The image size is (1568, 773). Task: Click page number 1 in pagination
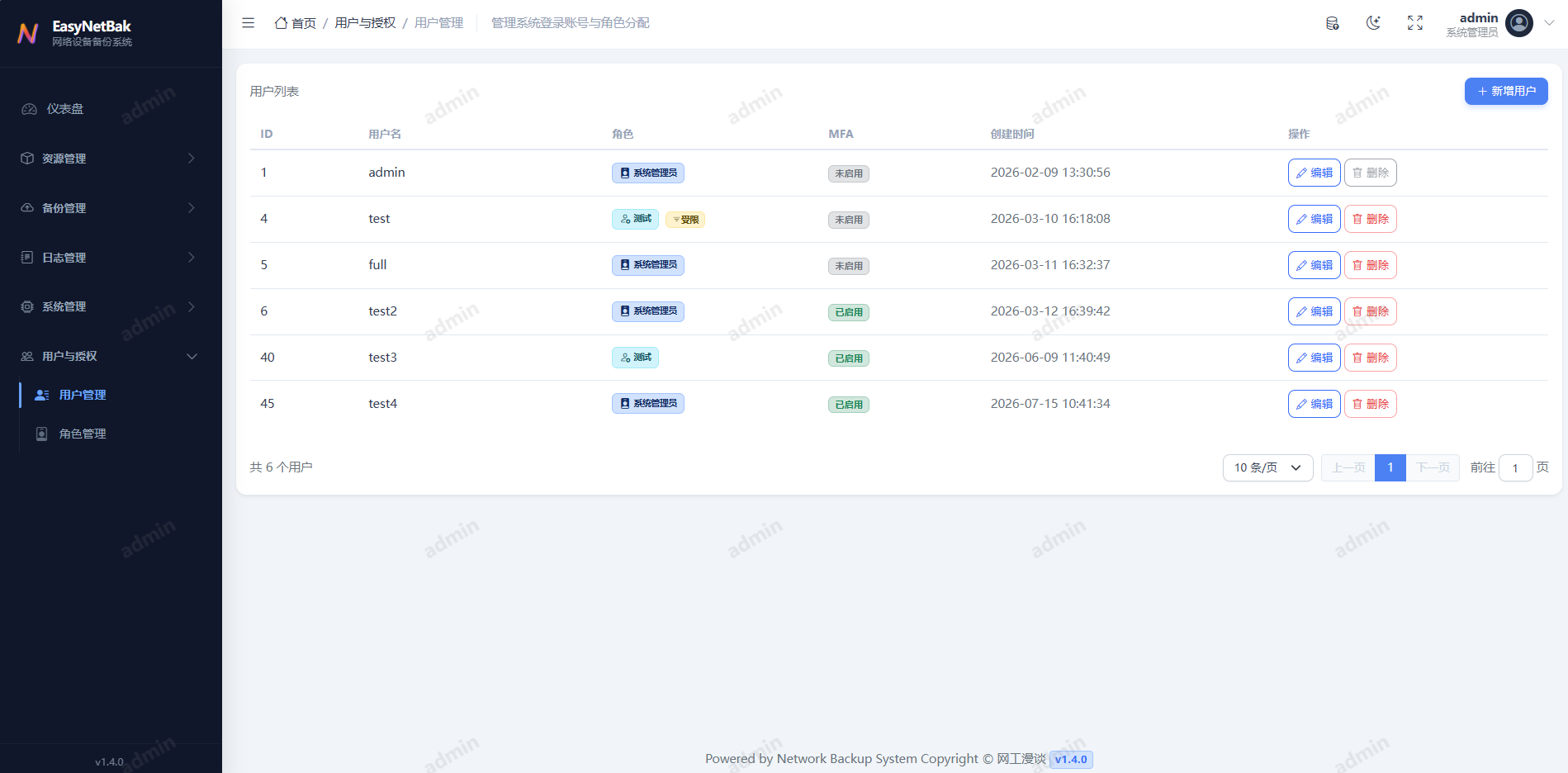pos(1390,467)
